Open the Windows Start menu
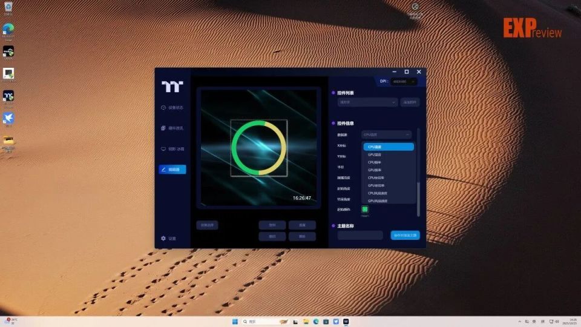The image size is (581, 327). 235,322
